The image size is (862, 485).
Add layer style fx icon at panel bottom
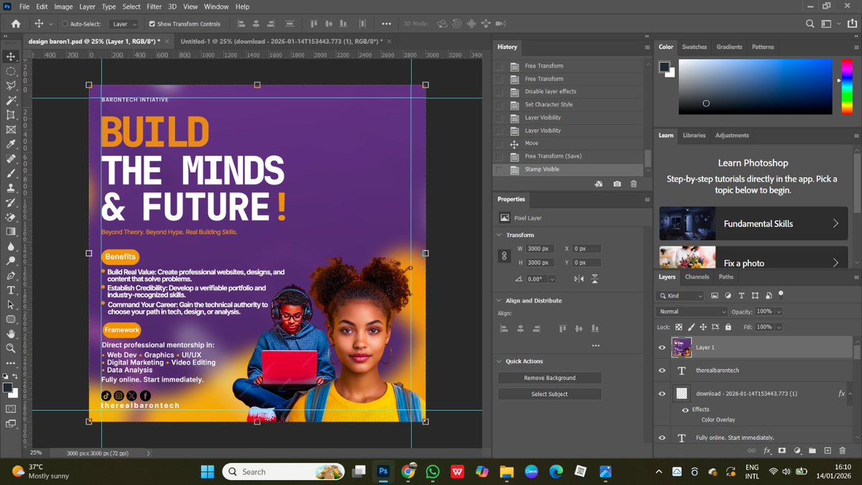[766, 451]
